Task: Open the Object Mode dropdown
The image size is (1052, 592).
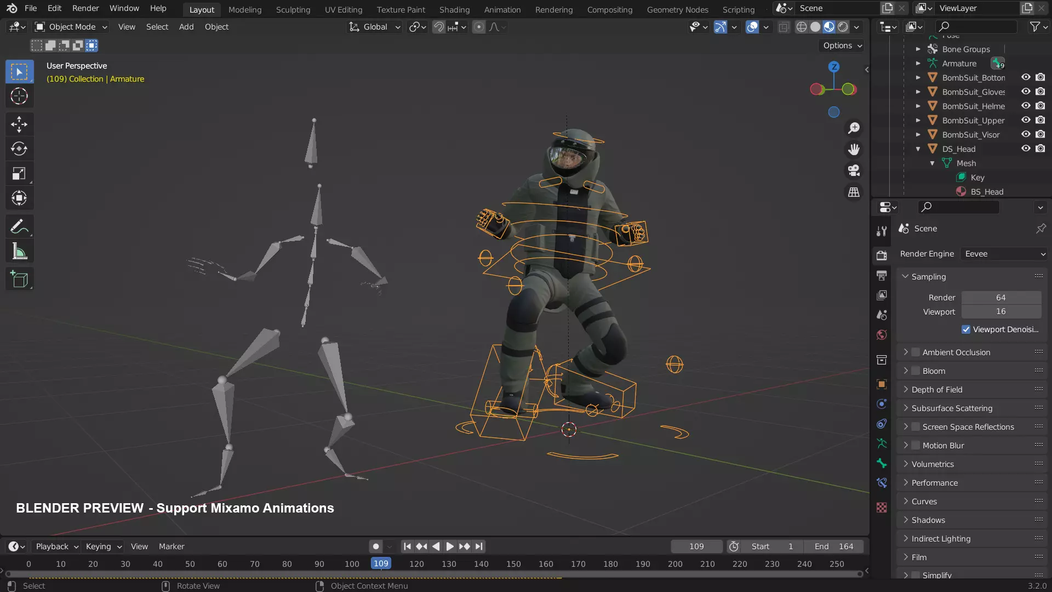Action: (x=71, y=27)
